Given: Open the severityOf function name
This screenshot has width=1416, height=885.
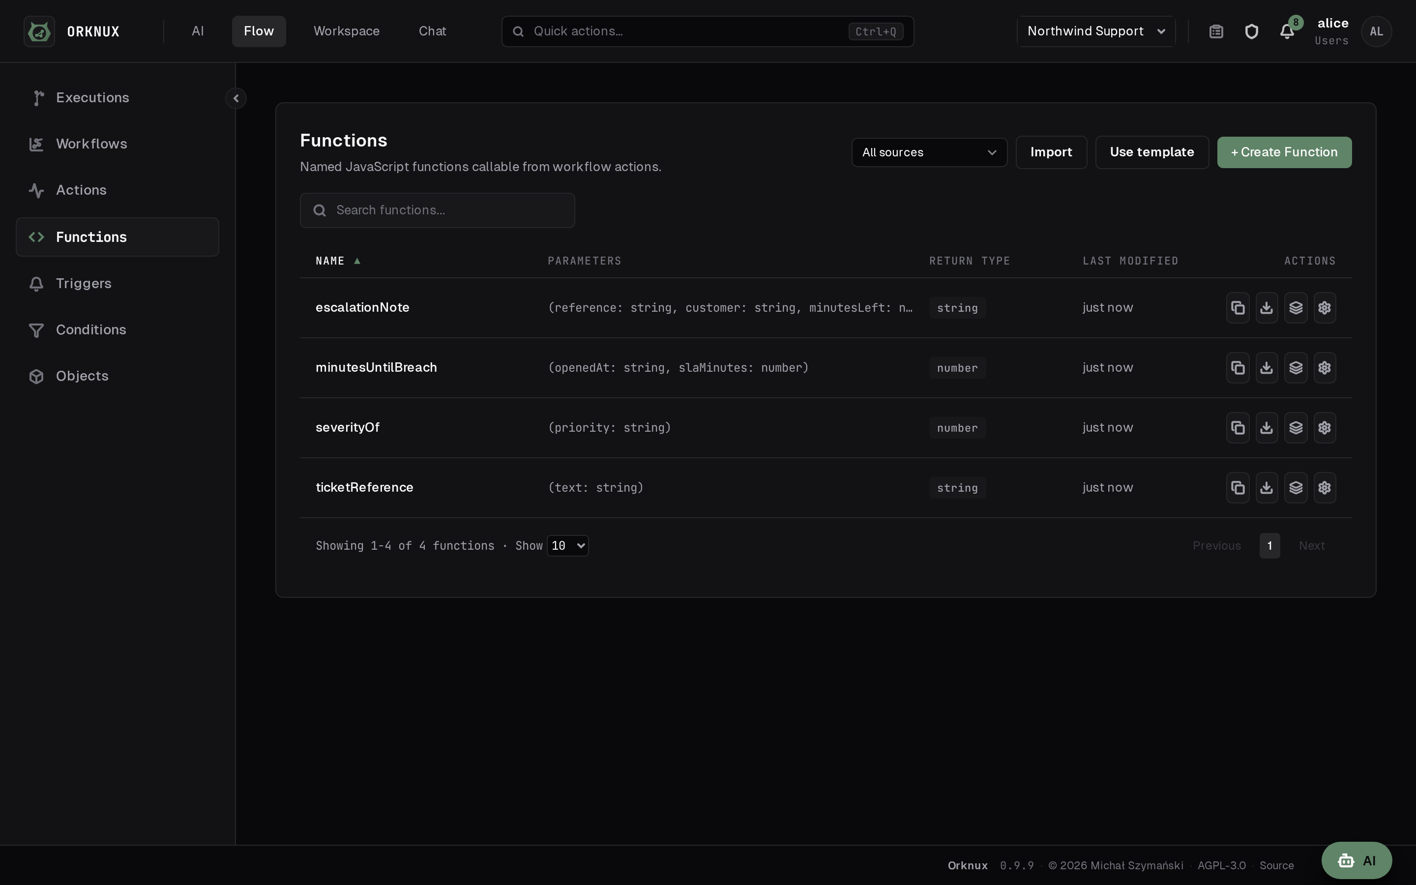Looking at the screenshot, I should (348, 428).
